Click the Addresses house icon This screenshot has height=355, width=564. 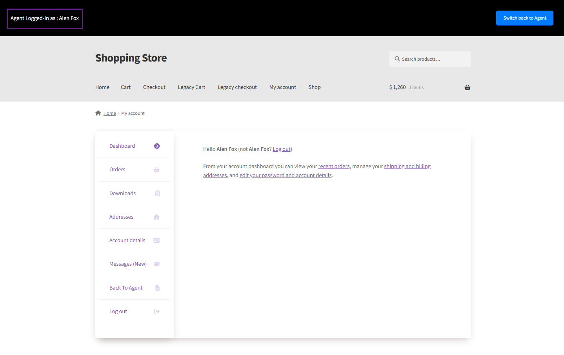(x=156, y=217)
